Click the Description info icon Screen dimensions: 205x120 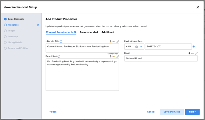59,56
